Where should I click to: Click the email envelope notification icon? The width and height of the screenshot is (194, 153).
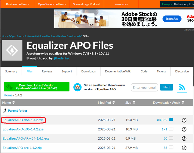pos(77,87)
